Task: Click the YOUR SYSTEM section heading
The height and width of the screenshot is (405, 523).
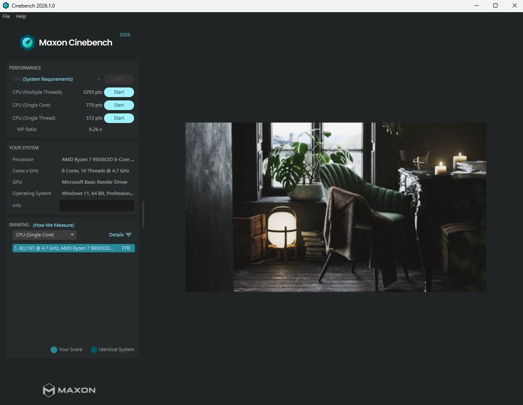Action: click(24, 148)
